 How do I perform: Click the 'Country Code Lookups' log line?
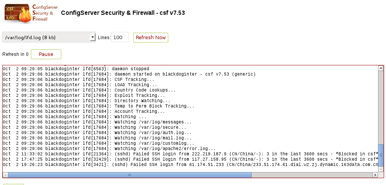[x=89, y=90]
